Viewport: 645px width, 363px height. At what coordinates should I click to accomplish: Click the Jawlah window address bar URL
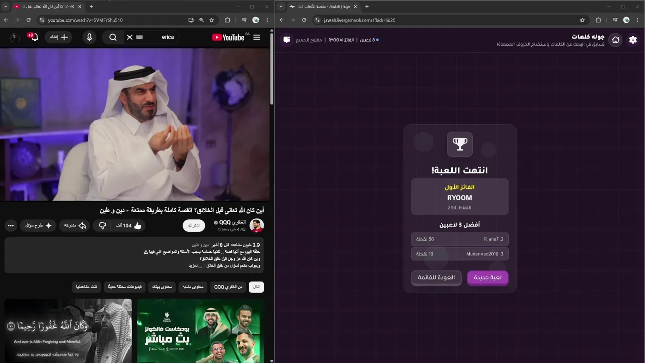pyautogui.click(x=359, y=20)
